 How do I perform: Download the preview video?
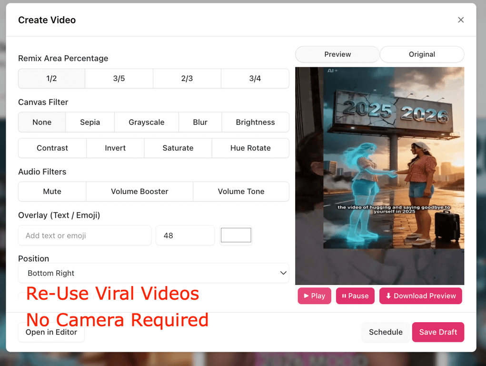(421, 296)
